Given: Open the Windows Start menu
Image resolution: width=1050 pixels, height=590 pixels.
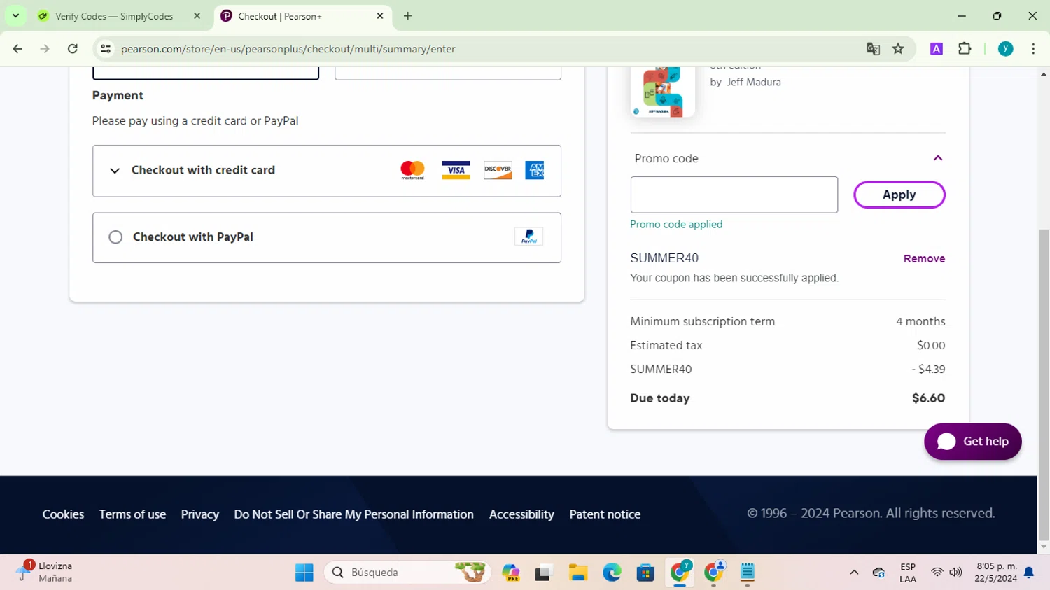Looking at the screenshot, I should pyautogui.click(x=304, y=573).
